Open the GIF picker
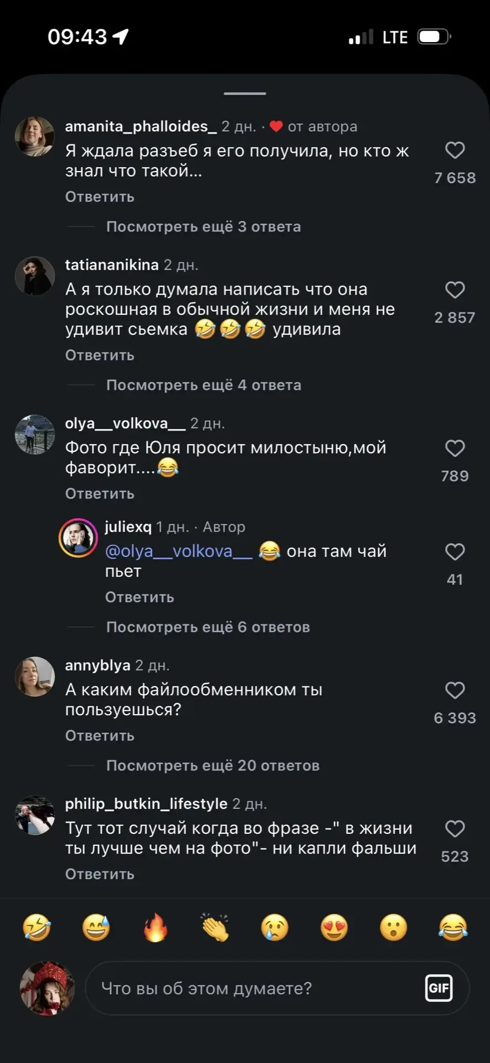Viewport: 490px width, 1063px height. click(439, 988)
